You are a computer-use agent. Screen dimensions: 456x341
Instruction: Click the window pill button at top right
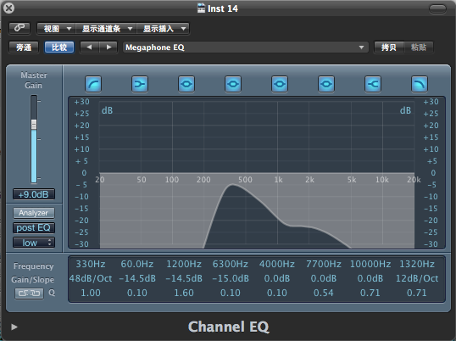(x=437, y=8)
